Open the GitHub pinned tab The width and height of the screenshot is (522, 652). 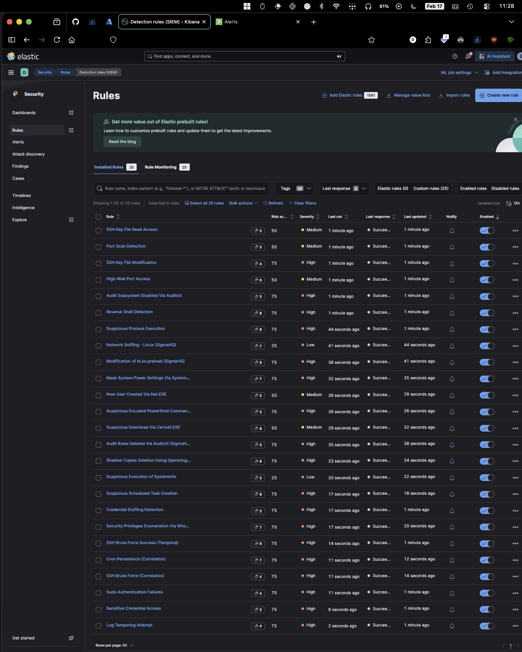(x=76, y=22)
